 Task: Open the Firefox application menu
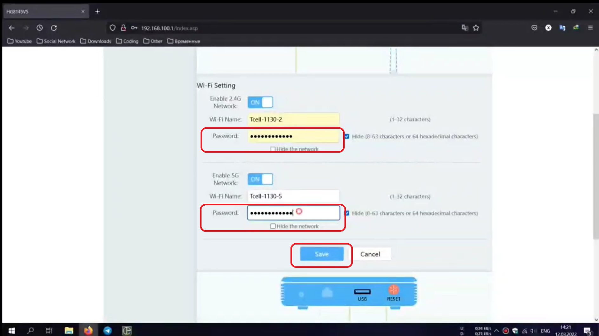(590, 28)
